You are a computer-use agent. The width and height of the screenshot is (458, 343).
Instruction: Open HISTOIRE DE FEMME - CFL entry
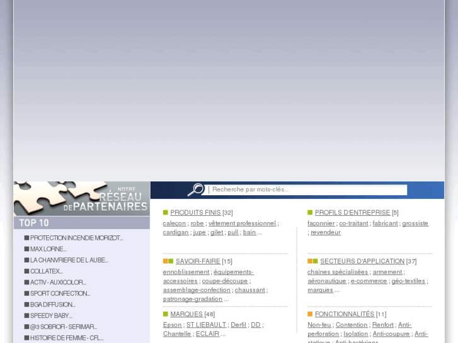(x=67, y=338)
